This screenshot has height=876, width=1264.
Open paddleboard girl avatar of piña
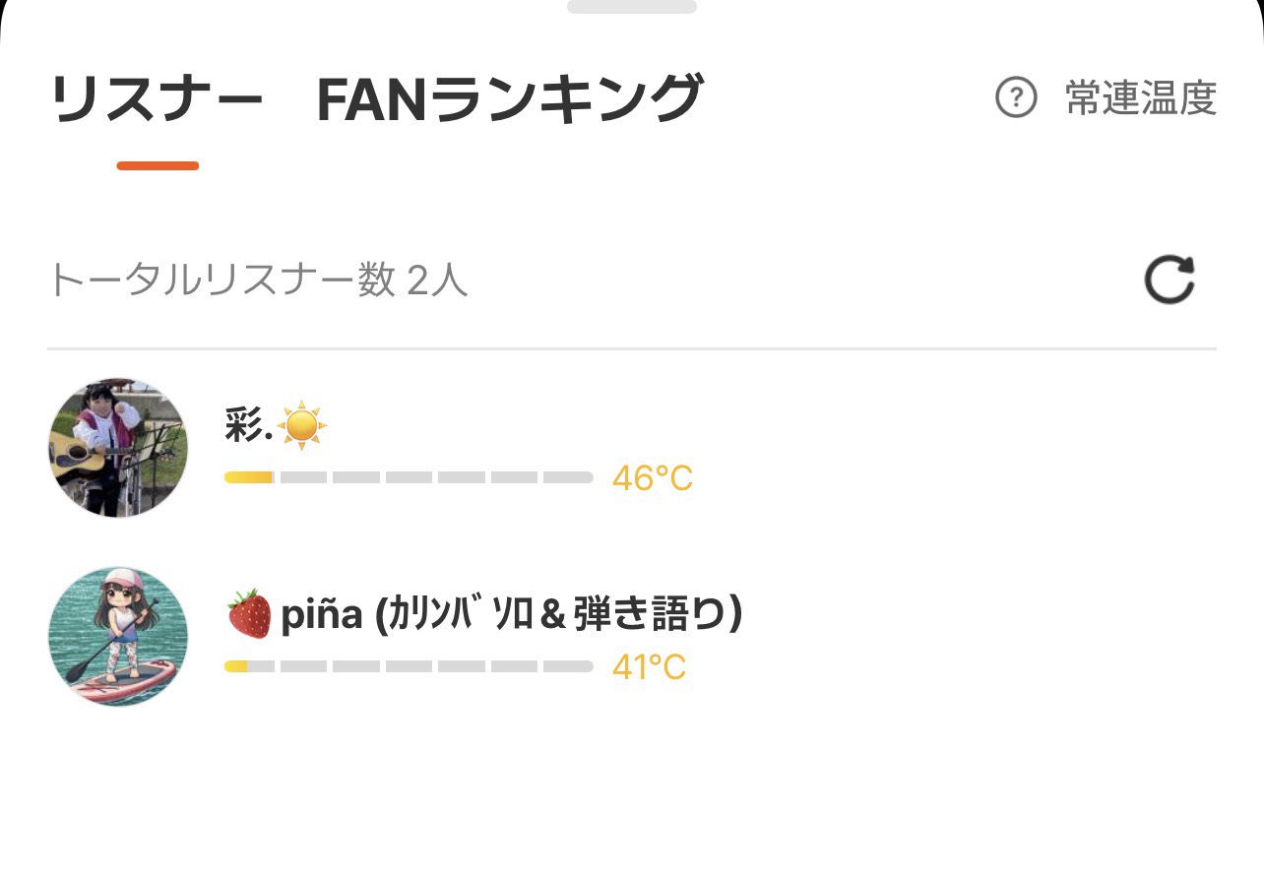[118, 636]
